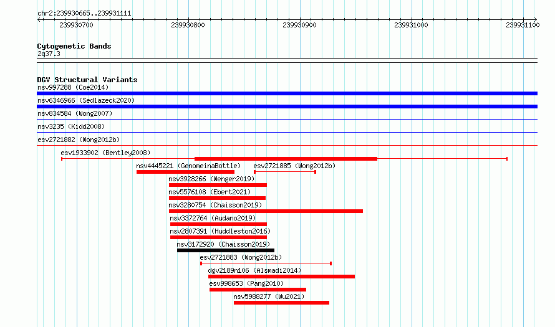The image size is (555, 327).
Task: Click ruler position 239931000
Action: pyautogui.click(x=412, y=25)
